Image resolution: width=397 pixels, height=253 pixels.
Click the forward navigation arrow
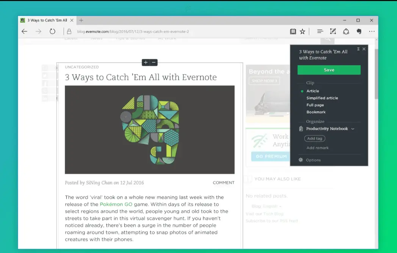[38, 32]
